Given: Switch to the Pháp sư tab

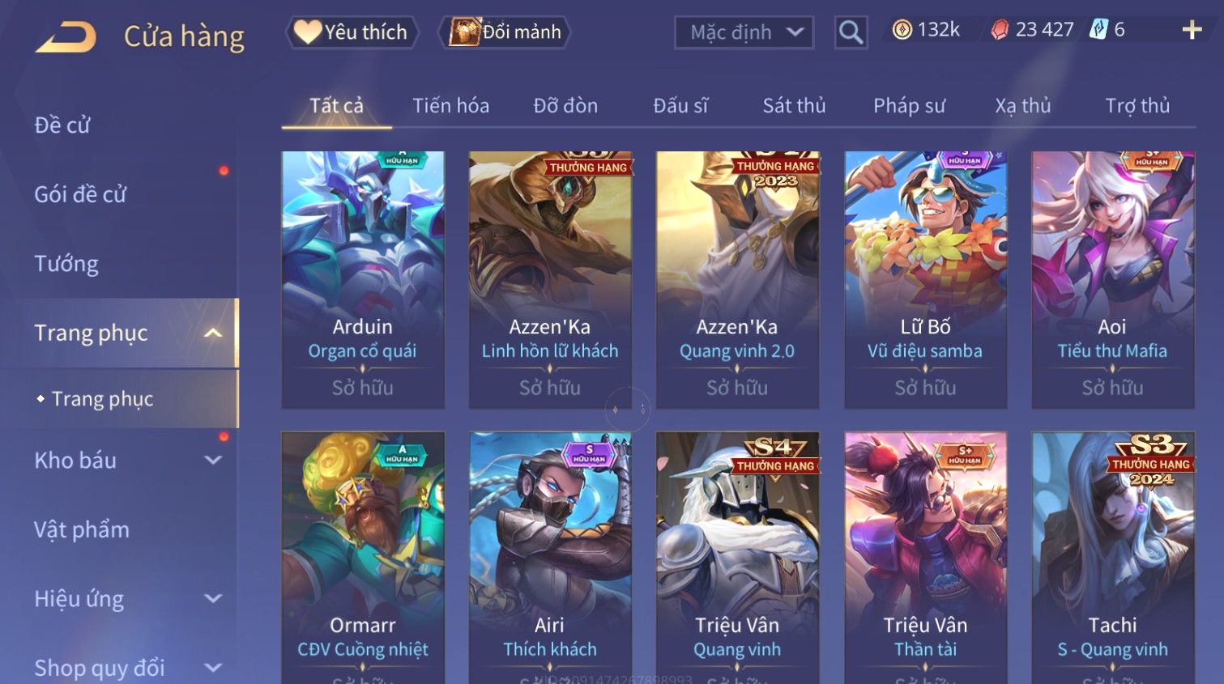Looking at the screenshot, I should [x=909, y=106].
